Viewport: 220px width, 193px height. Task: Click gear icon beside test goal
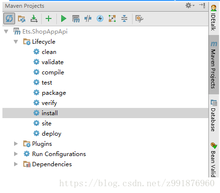tap(36, 82)
